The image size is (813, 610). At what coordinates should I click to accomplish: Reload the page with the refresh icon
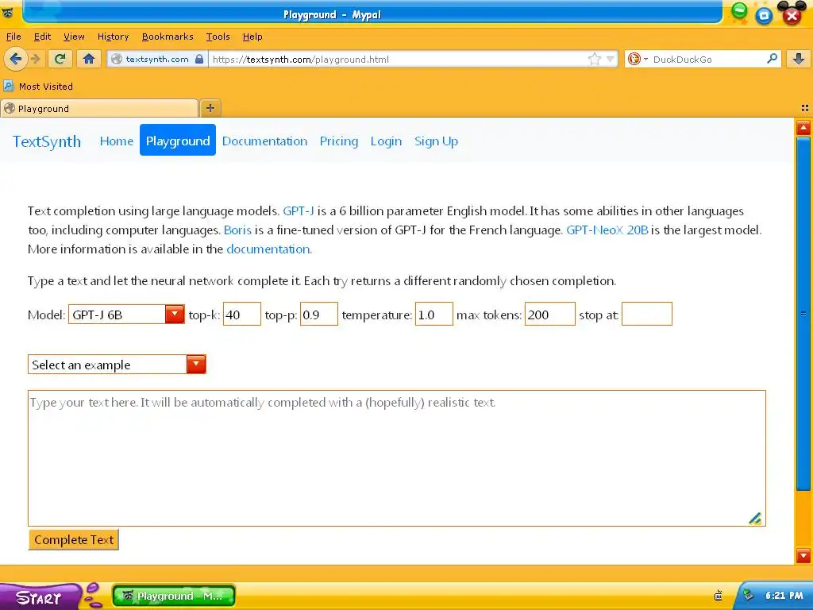pos(60,59)
